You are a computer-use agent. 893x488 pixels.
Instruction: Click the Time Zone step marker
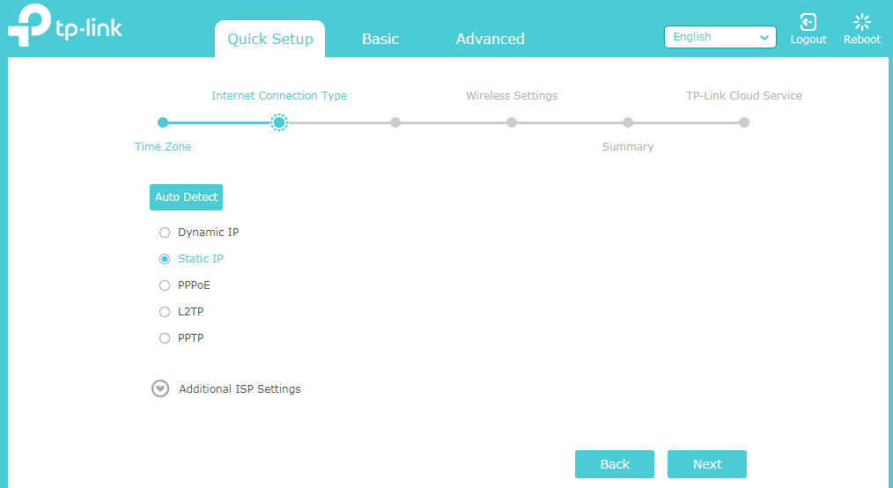[163, 122]
